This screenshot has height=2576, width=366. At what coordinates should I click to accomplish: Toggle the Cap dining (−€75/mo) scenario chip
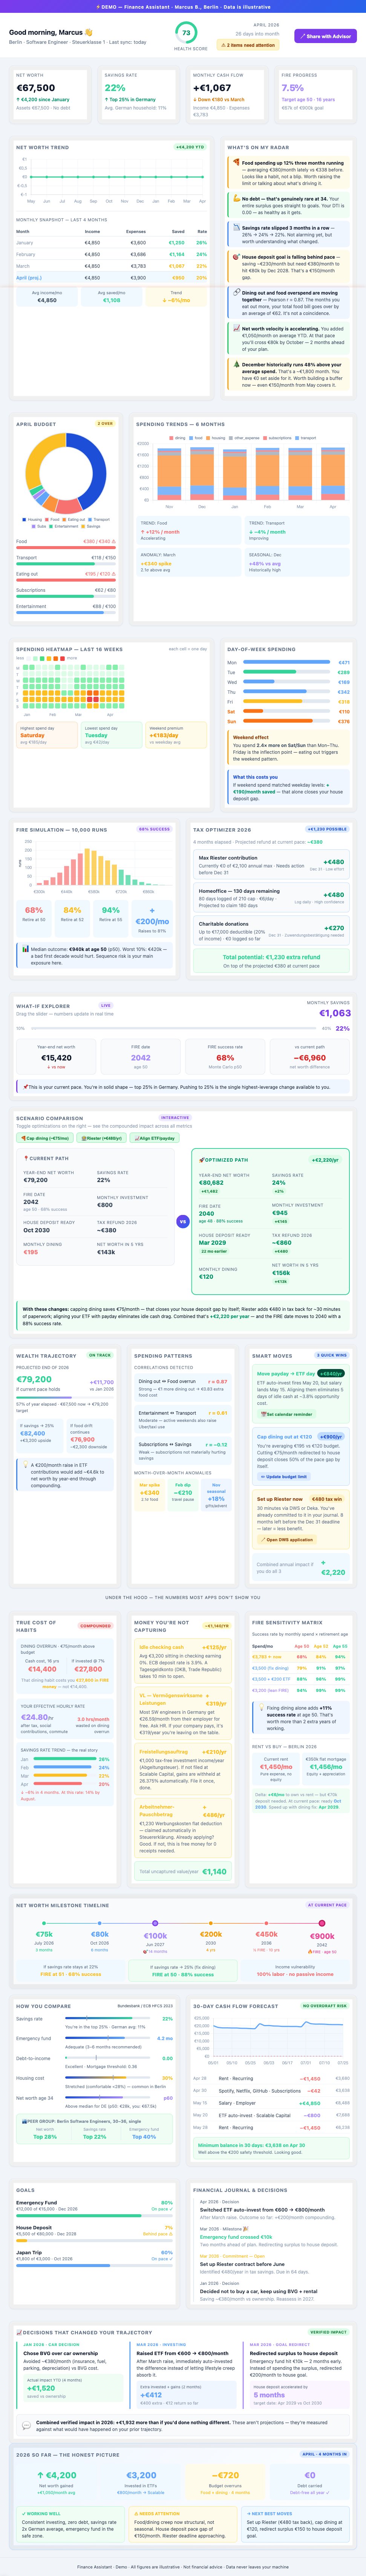click(x=45, y=1138)
